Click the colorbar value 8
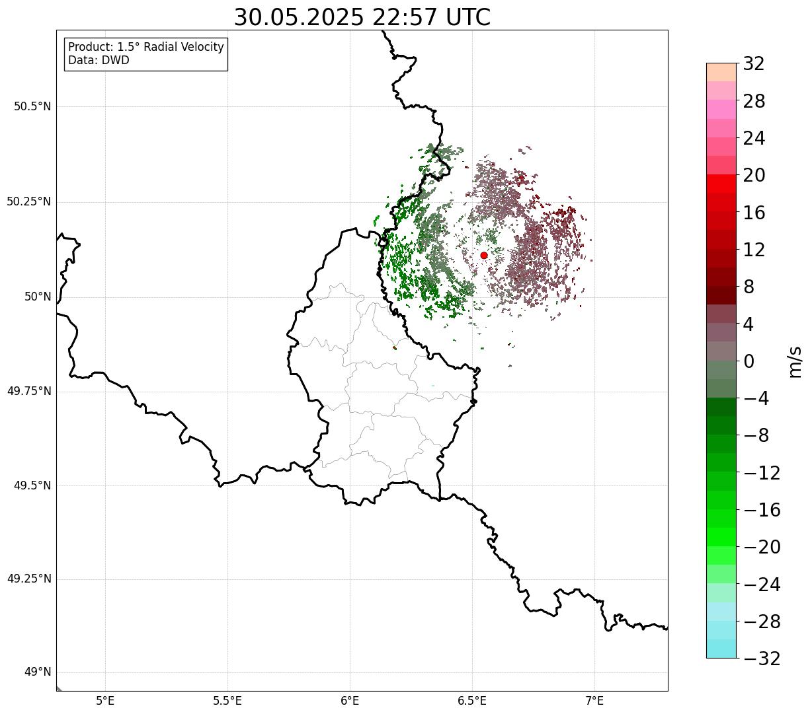The width and height of the screenshot is (810, 714). pos(749,287)
